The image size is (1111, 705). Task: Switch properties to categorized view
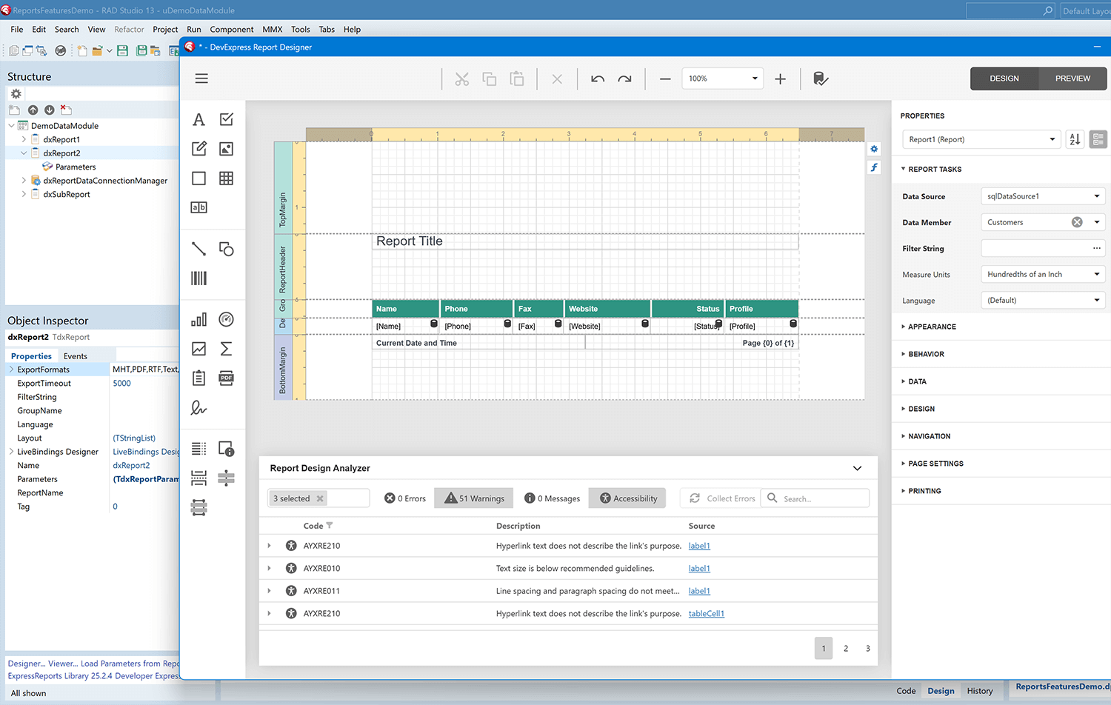[1098, 139]
